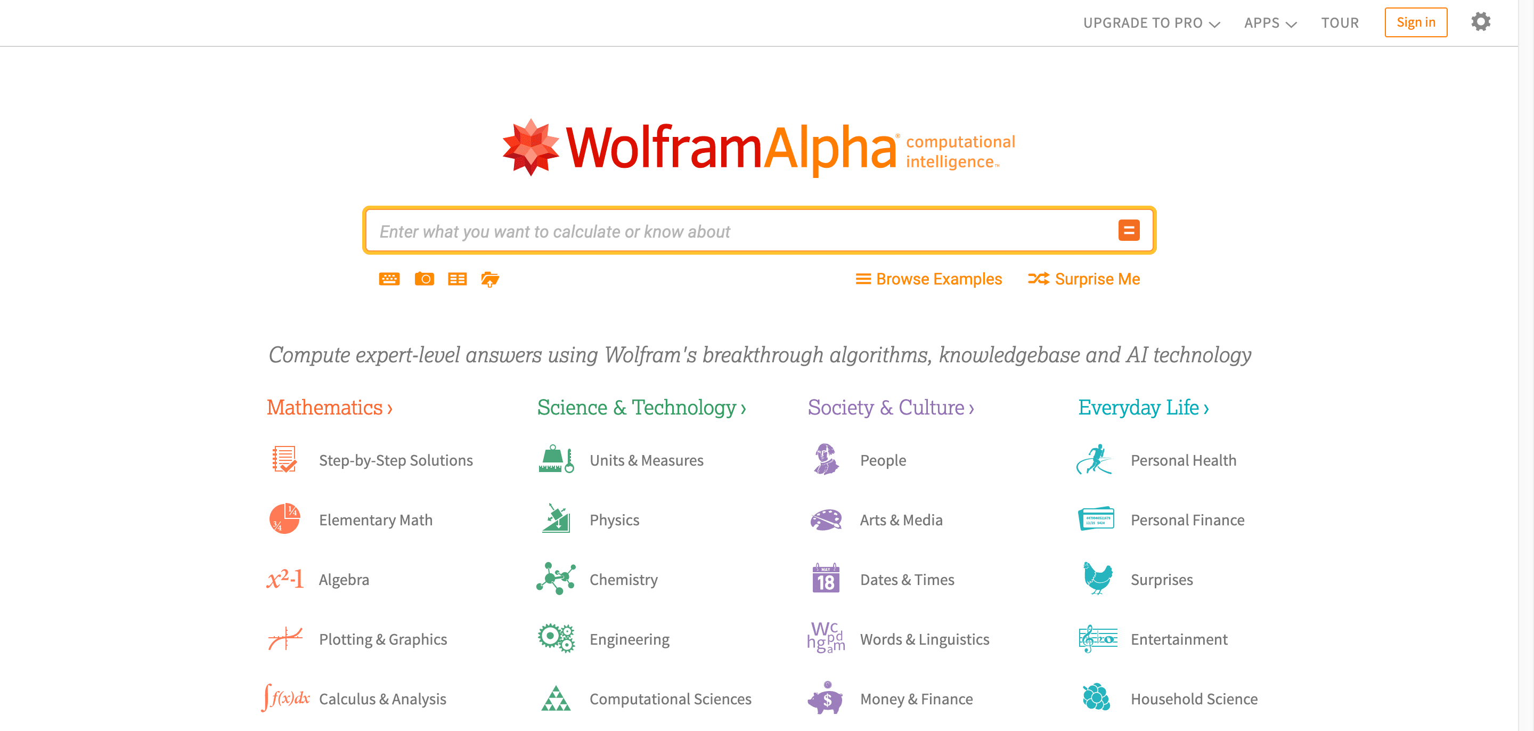Click Surprise Me link

point(1084,279)
